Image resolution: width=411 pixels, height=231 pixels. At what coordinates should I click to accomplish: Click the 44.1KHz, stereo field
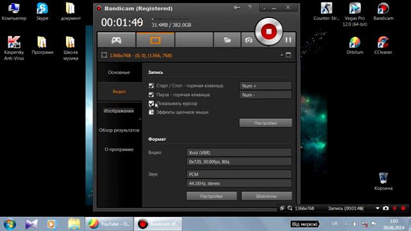click(x=239, y=184)
